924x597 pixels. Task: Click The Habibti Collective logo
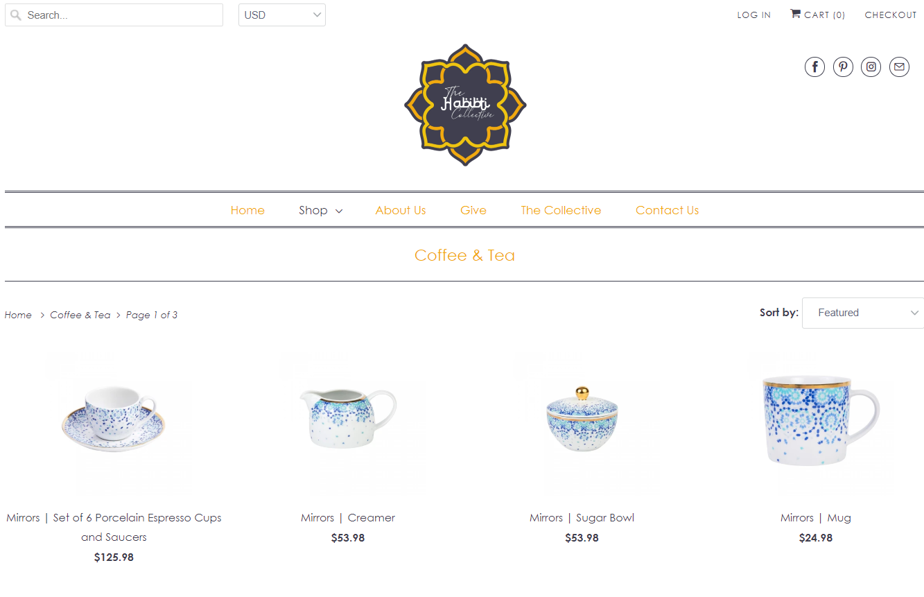coord(465,105)
